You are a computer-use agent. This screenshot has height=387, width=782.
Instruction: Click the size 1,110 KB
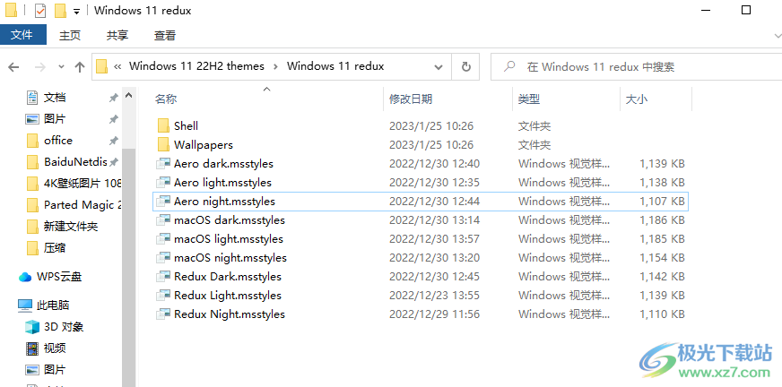[662, 314]
